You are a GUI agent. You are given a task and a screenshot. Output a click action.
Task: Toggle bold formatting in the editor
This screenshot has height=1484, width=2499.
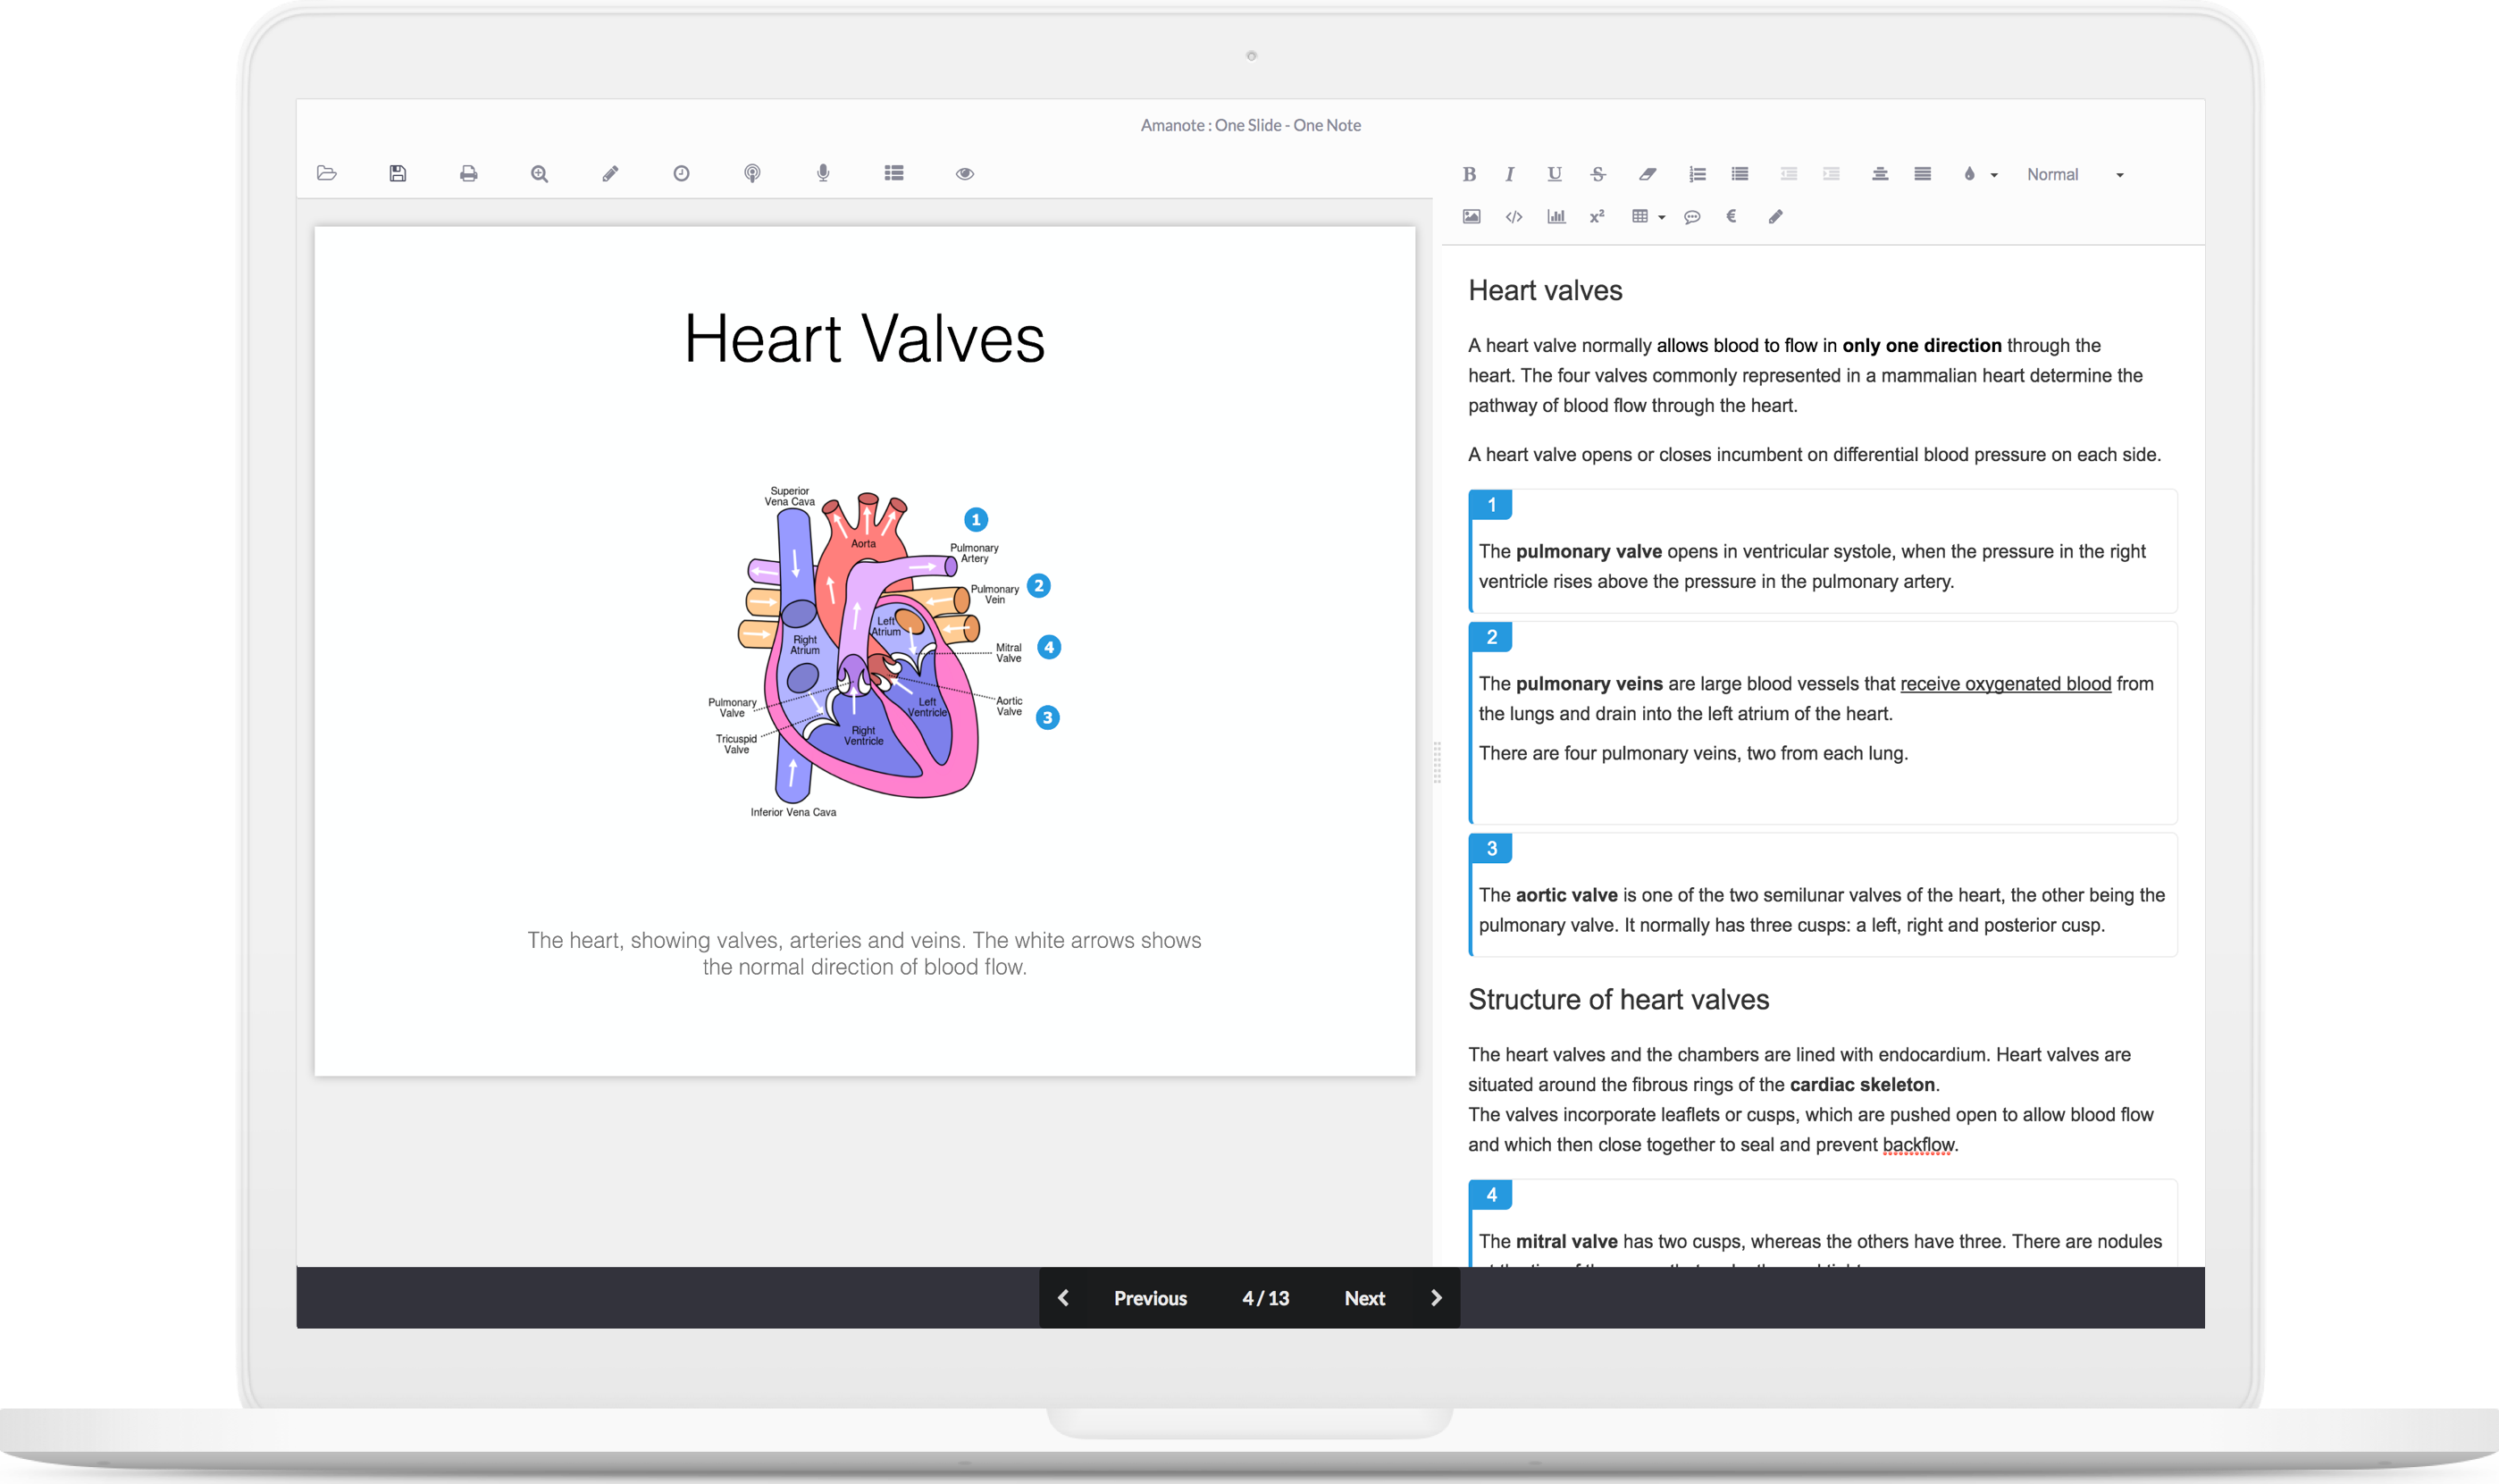coord(1469,174)
